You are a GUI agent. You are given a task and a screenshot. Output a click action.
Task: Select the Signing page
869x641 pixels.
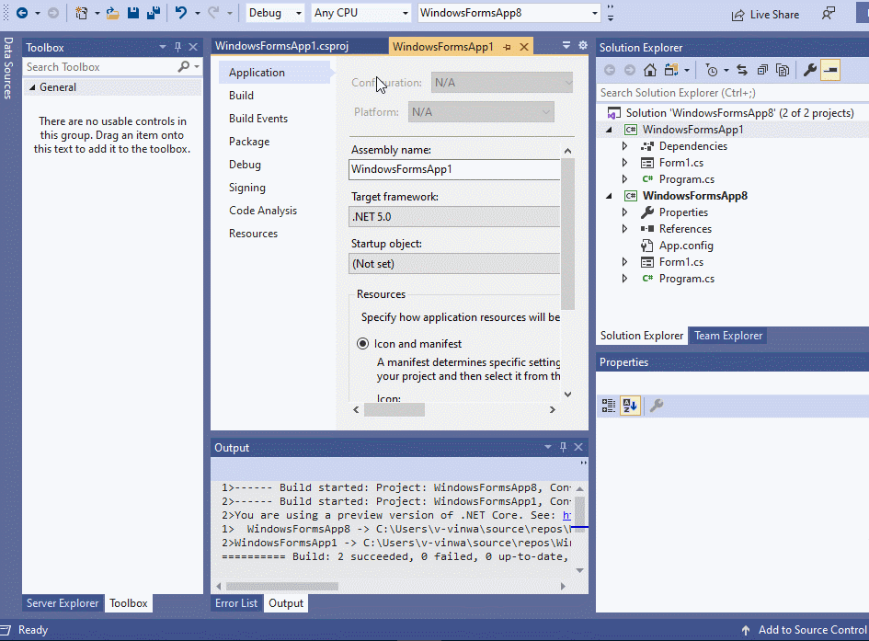point(247,188)
